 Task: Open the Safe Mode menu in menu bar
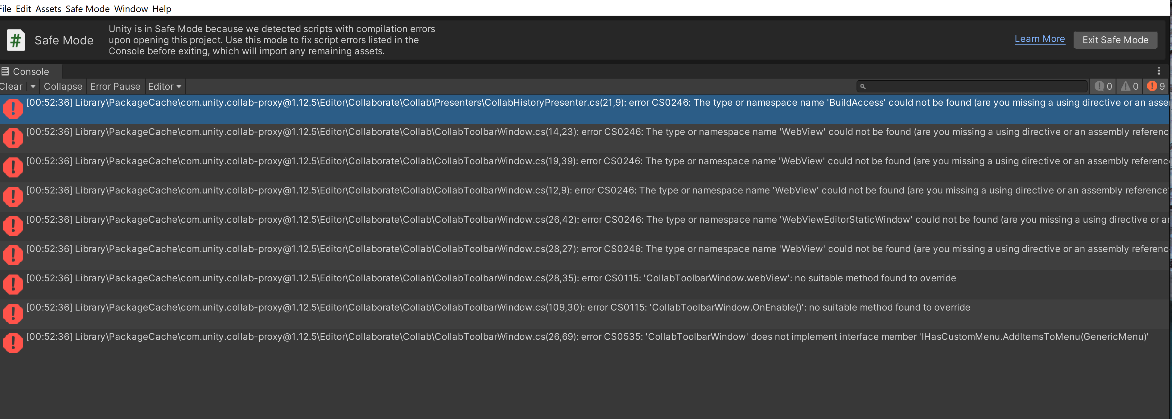87,9
